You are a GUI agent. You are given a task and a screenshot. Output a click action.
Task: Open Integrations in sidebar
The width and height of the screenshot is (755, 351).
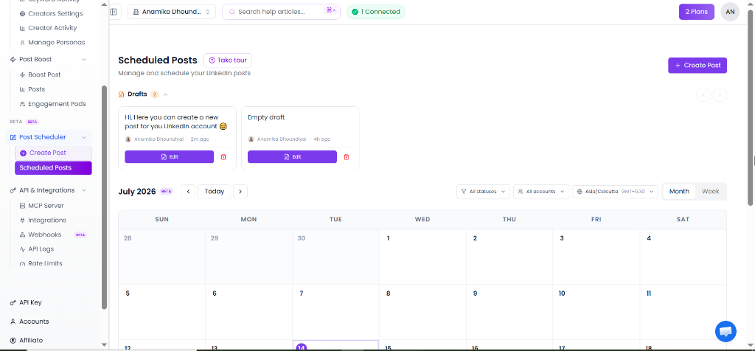[x=42, y=220]
